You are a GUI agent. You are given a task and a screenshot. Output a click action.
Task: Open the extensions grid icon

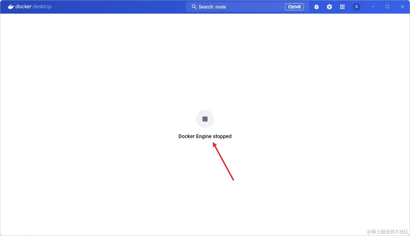(342, 7)
